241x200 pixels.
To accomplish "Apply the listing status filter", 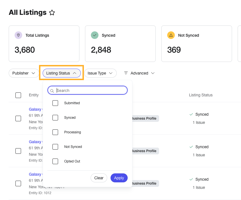I will tap(119, 178).
